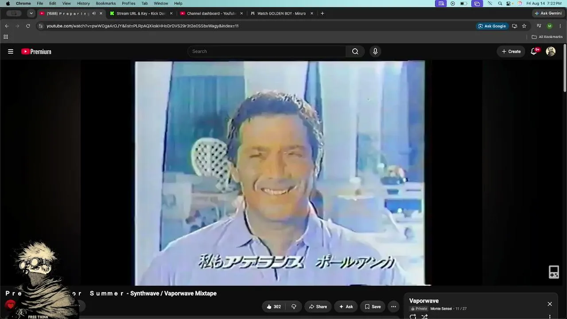
Task: Dislike this video
Action: [294, 307]
